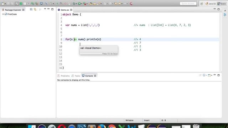Open the Run configurations dropdown arrow
Image resolution: width=228 pixels, height=128 pixels.
click(x=82, y=4)
